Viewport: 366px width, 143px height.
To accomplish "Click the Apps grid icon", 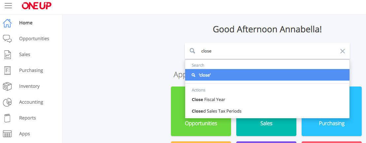I will (x=7, y=134).
